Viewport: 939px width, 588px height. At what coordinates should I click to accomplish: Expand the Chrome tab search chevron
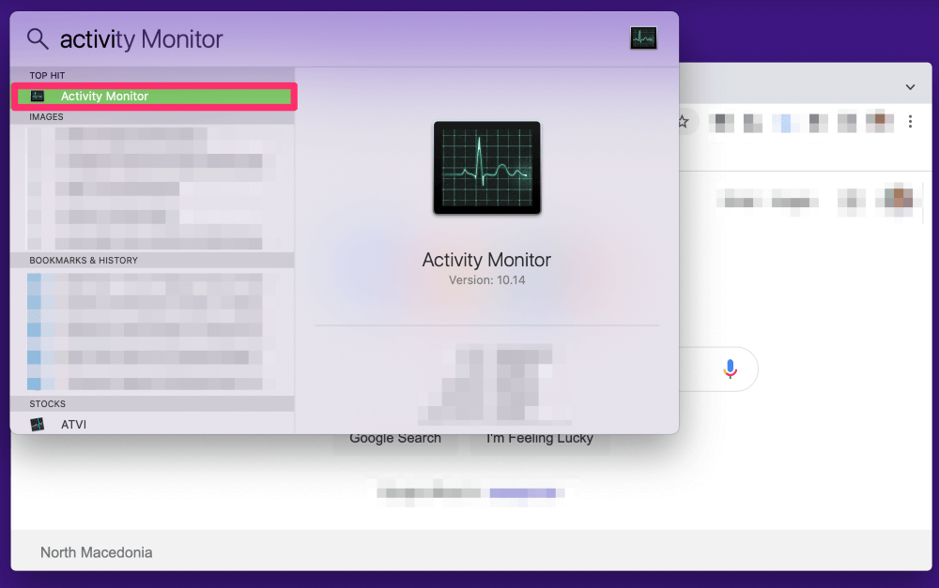(910, 87)
